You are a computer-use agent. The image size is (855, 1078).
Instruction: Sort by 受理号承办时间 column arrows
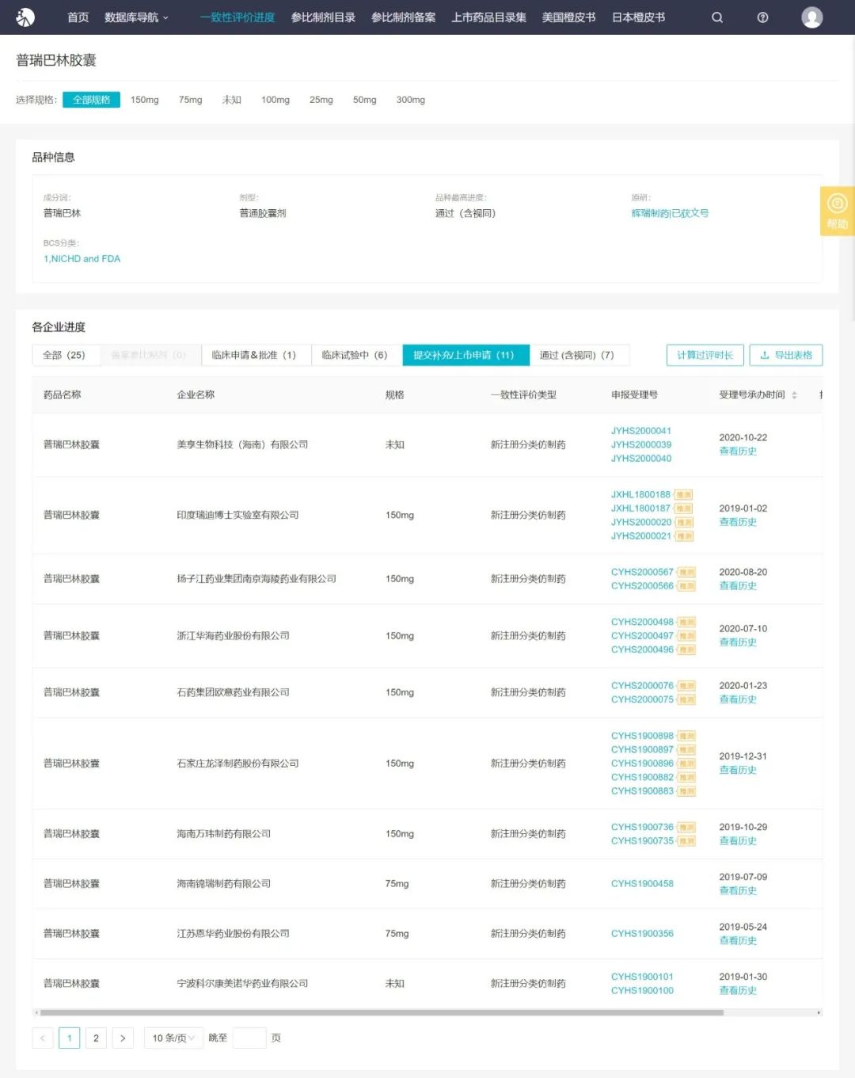coord(794,395)
